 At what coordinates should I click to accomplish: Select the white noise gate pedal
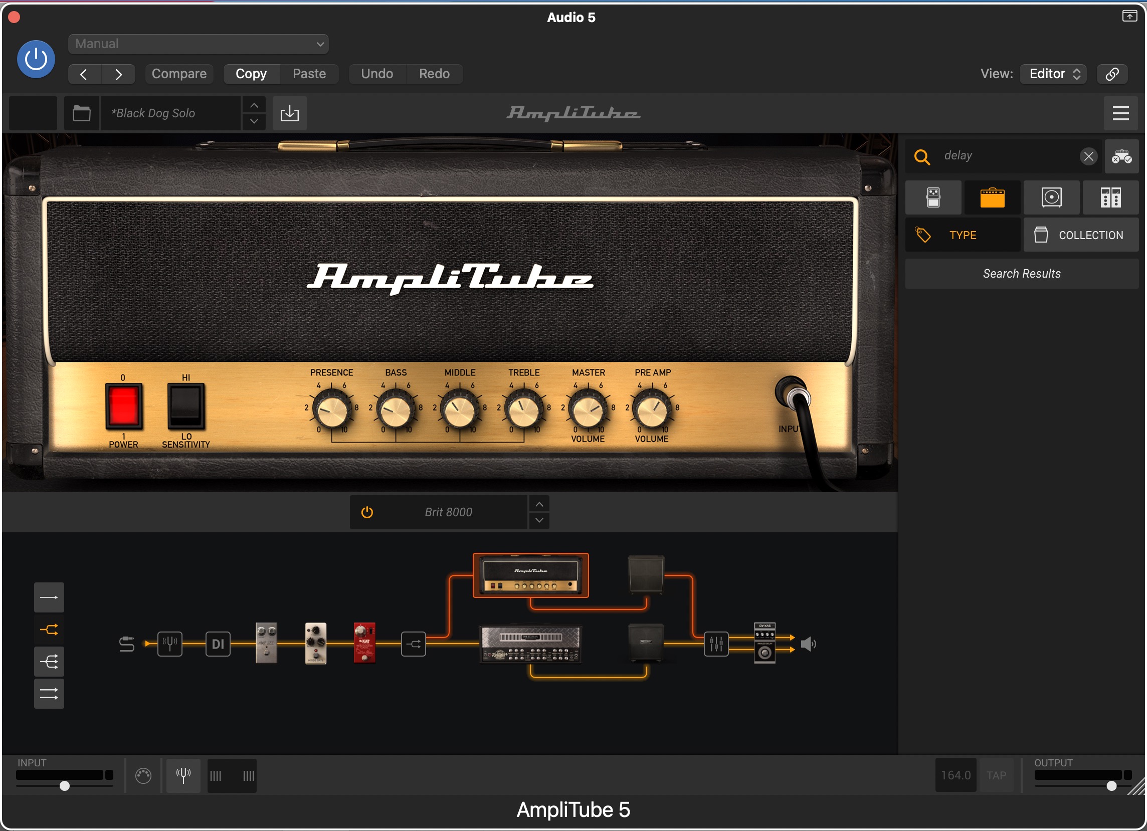tap(316, 643)
